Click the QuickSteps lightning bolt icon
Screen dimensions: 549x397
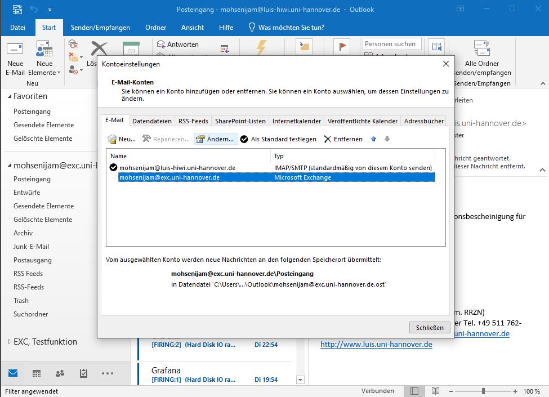261,47
